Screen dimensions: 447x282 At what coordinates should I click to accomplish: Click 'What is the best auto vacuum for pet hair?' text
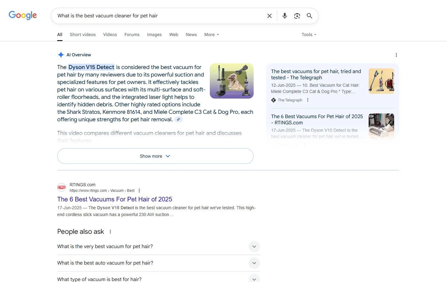click(x=105, y=263)
